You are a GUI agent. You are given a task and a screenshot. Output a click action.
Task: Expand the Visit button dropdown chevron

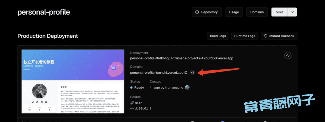click(x=292, y=12)
